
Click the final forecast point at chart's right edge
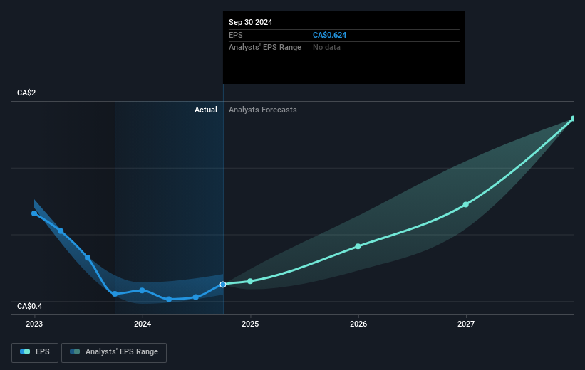coord(573,119)
